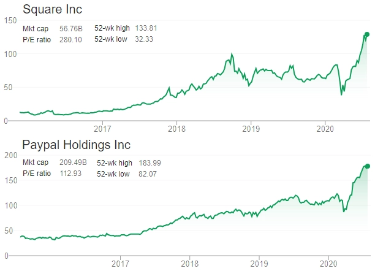Select the 2019 label on Square chart
Viewport: 375px width, 271px height.
click(x=251, y=129)
